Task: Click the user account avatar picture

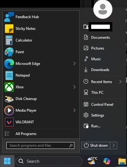Action: pos(103,9)
